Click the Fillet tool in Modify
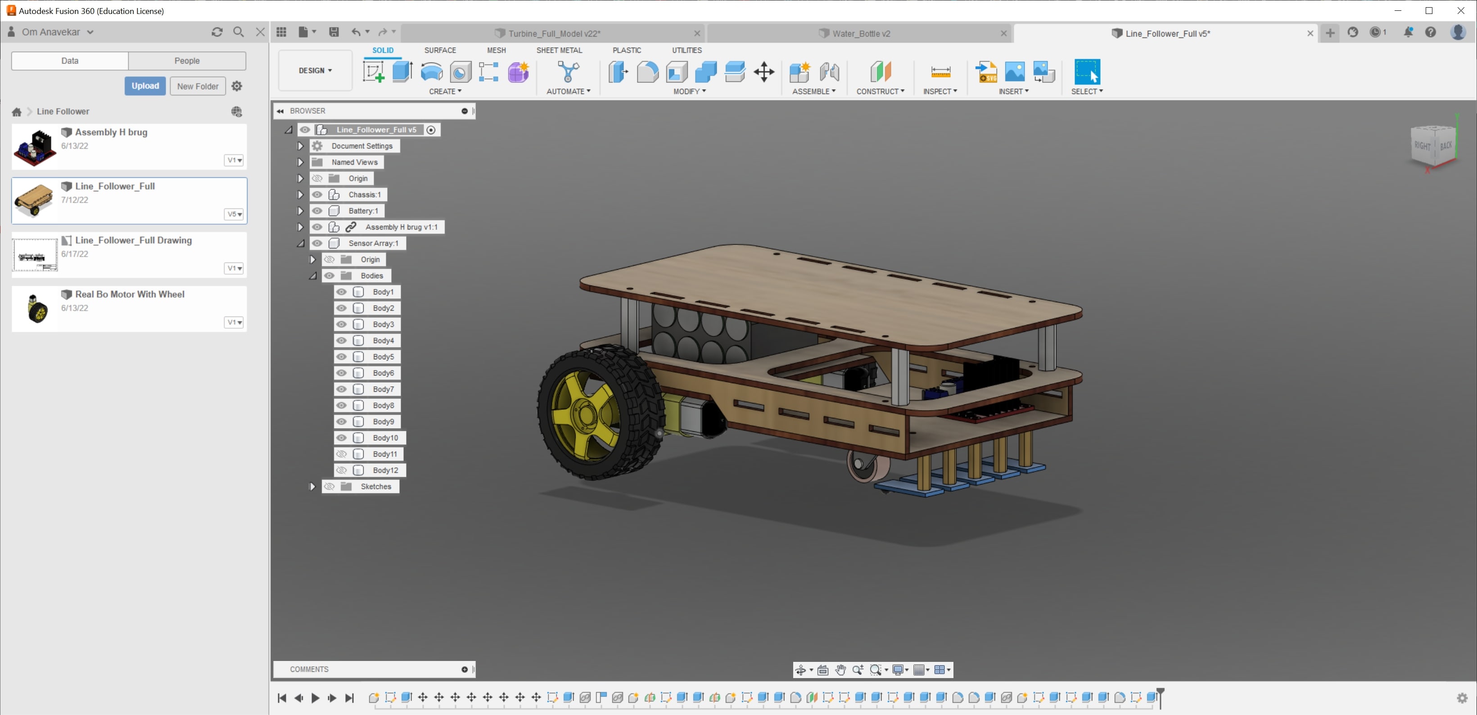The image size is (1477, 715). pyautogui.click(x=647, y=72)
